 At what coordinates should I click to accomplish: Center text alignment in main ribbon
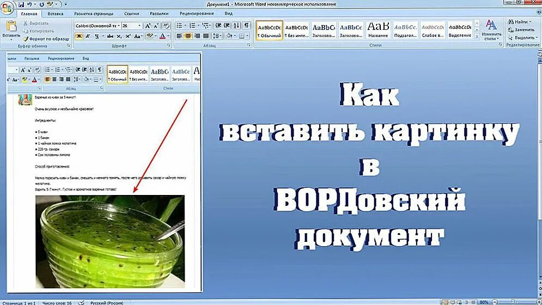[188, 36]
